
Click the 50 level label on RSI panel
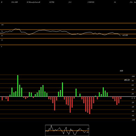(2, 36)
